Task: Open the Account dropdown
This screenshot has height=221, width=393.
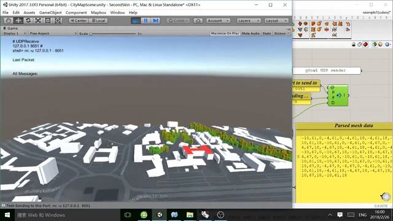Action: [x=218, y=20]
